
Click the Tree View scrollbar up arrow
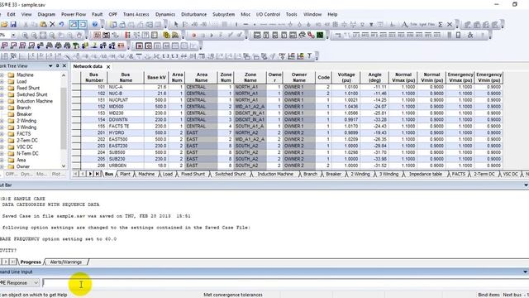[x=64, y=75]
